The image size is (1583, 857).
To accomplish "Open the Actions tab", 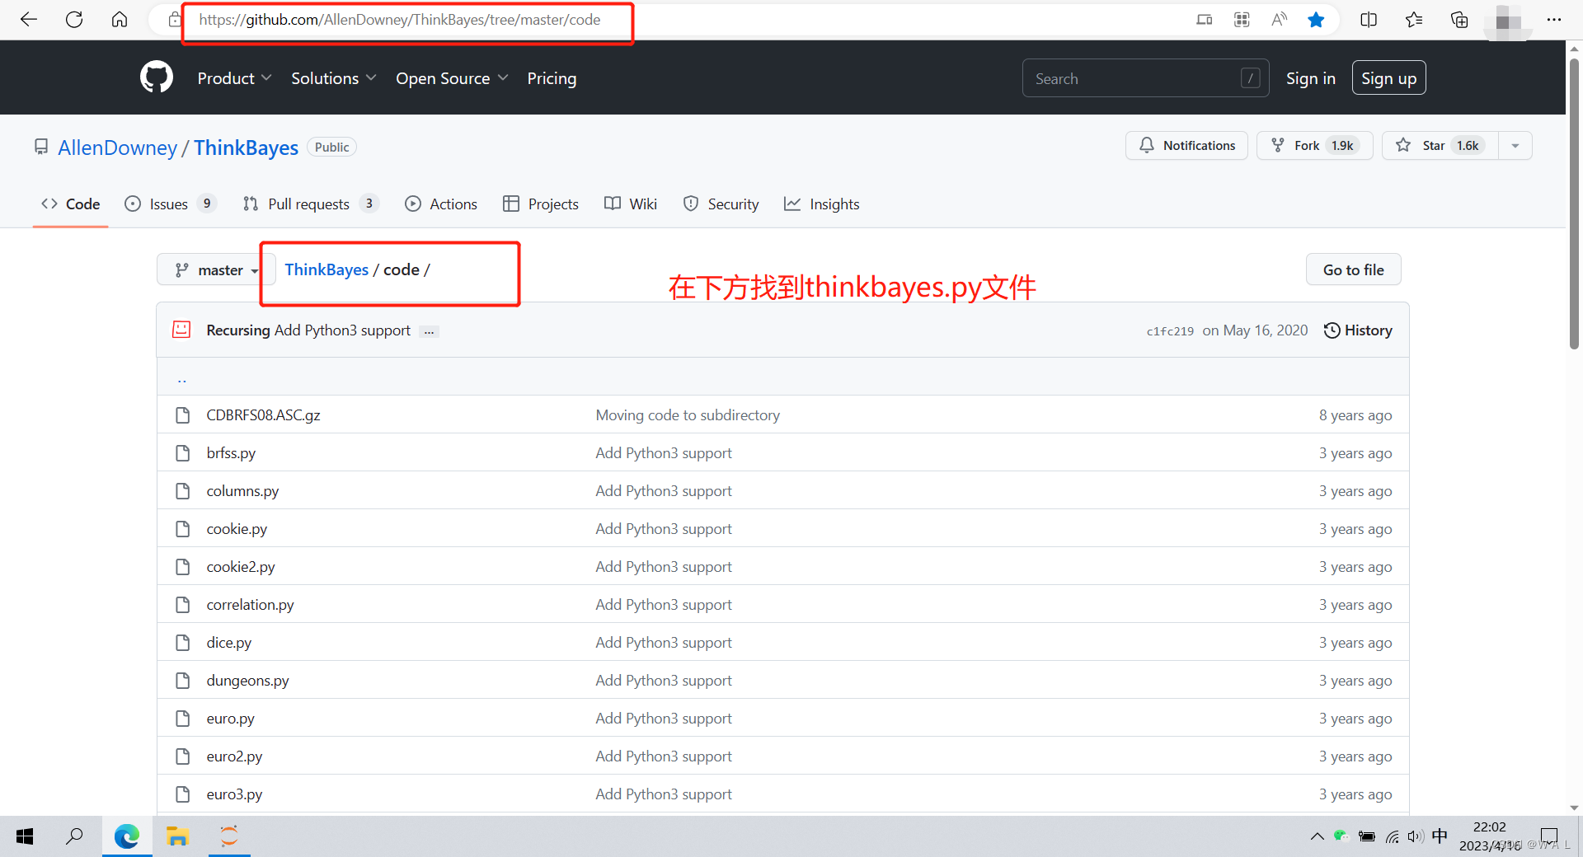I will [441, 204].
